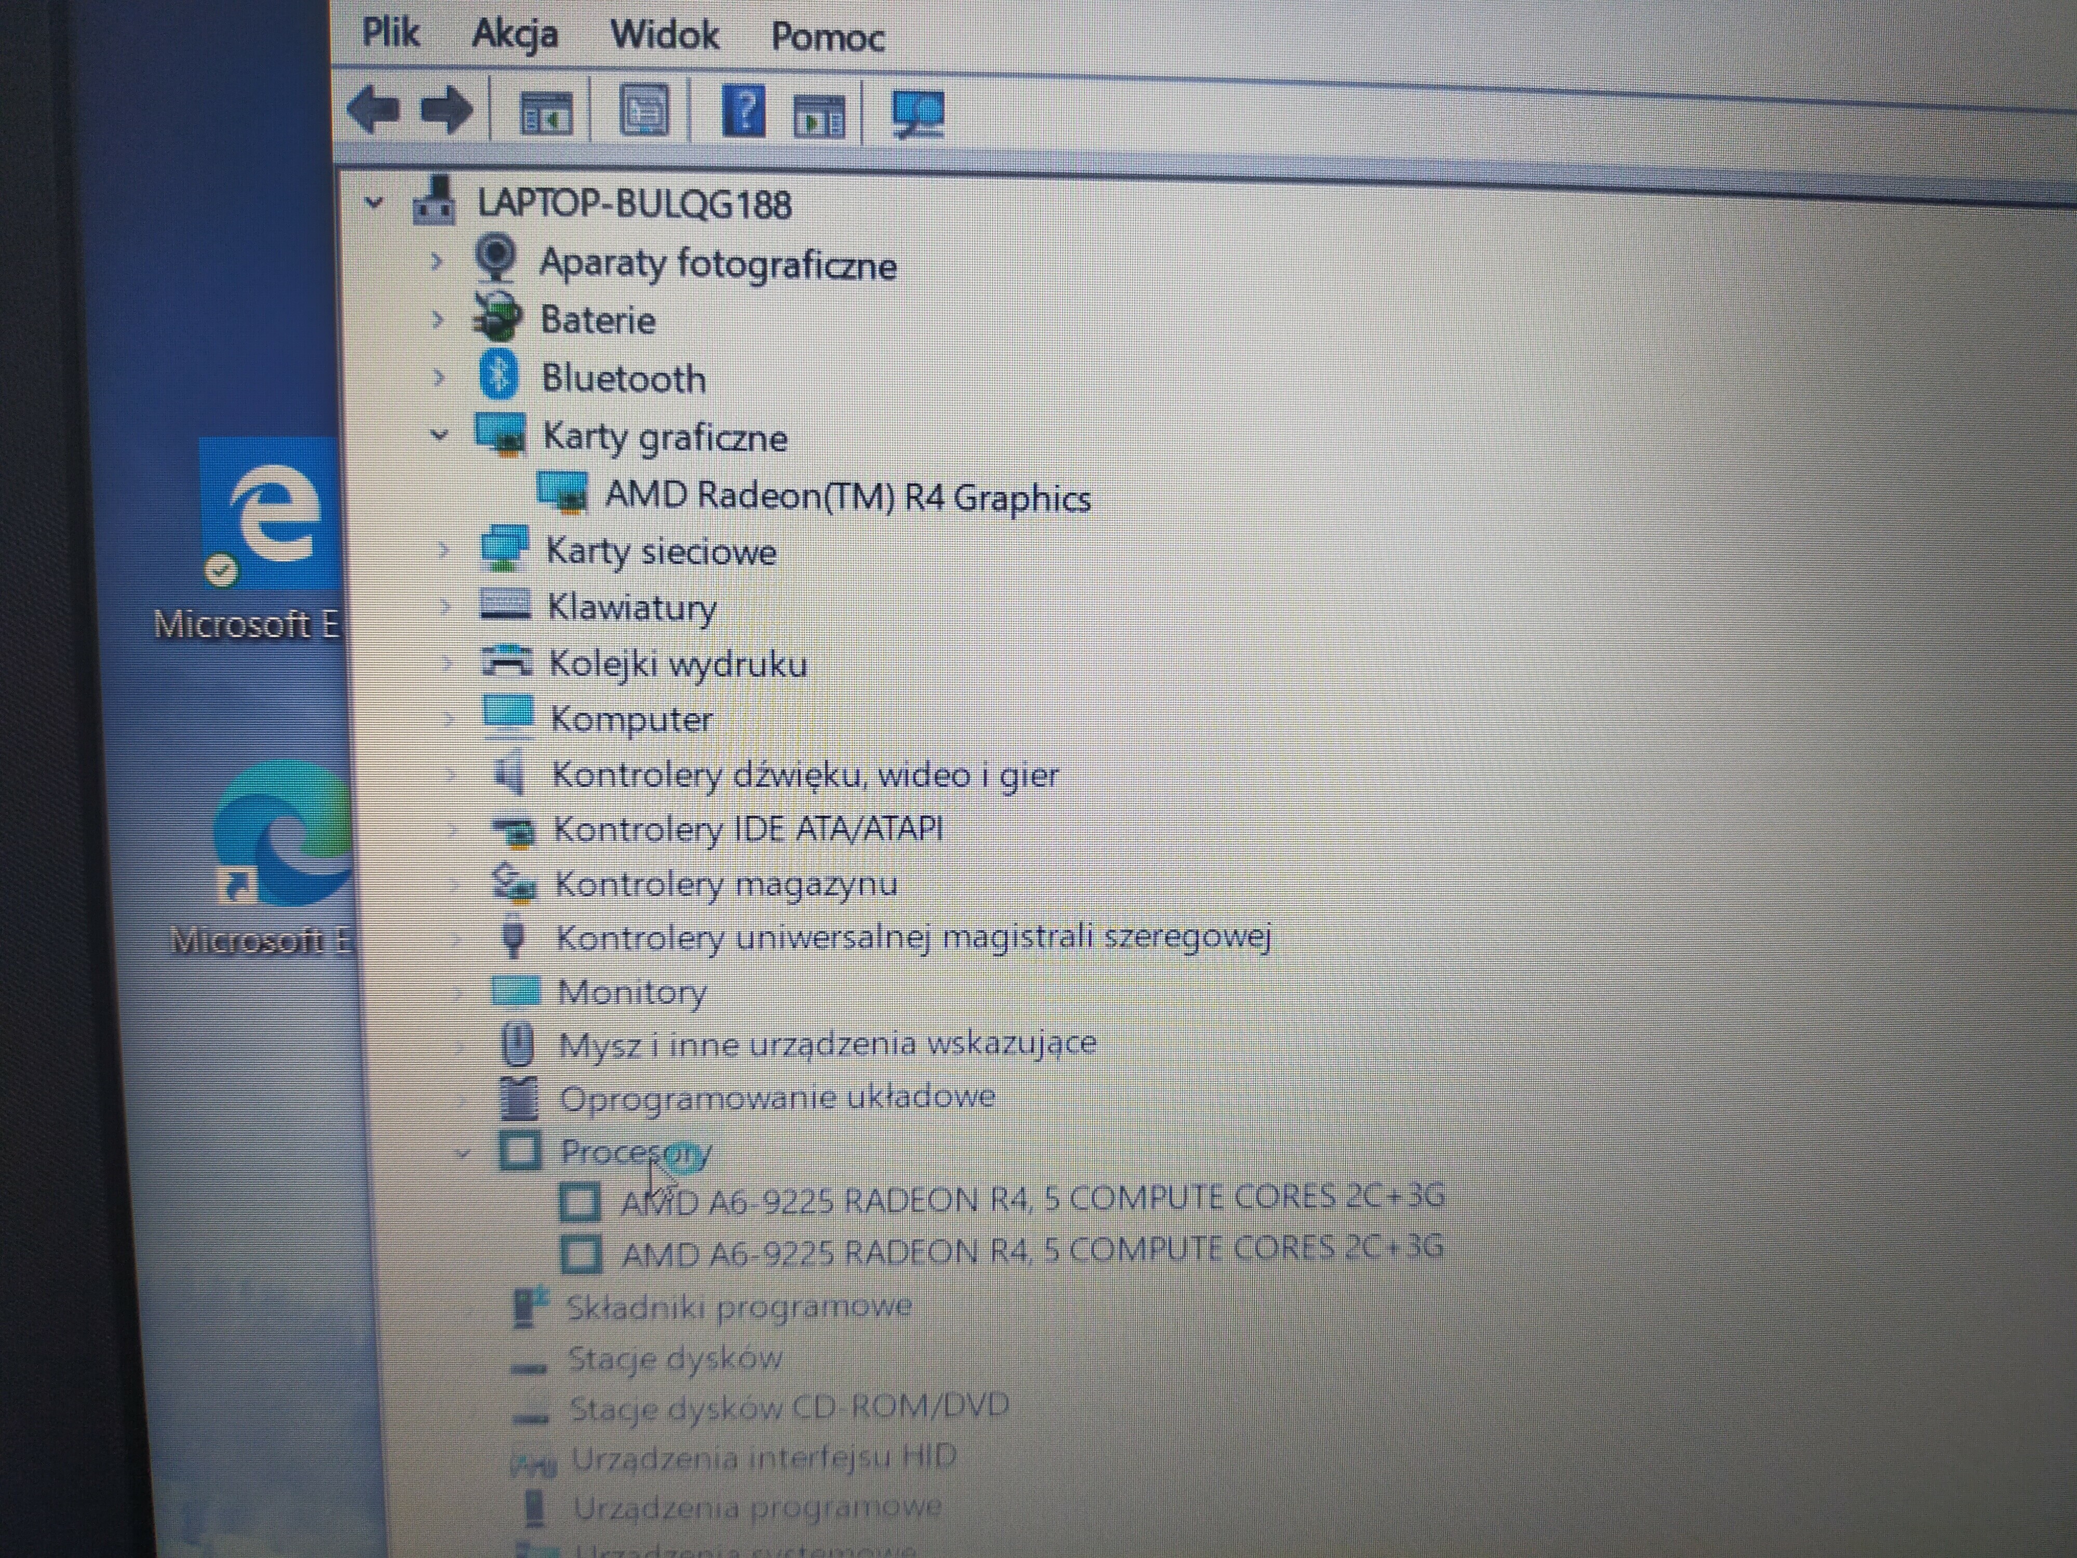2077x1558 pixels.
Task: Click Show/Hide console tree toolbar icon
Action: pos(546,114)
